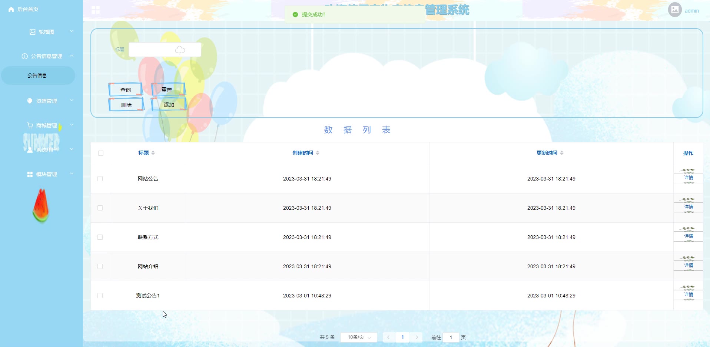Click the shopping cart icon next to 商城管理

tap(30, 125)
